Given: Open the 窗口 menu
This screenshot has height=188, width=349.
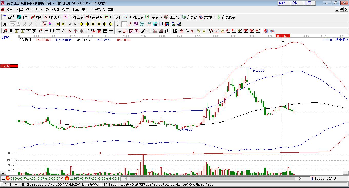Looking at the screenshot, I should [x=85, y=10].
